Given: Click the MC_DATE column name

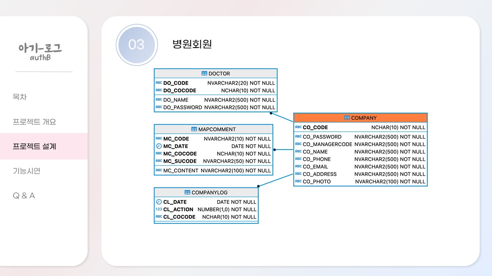Looking at the screenshot, I should click(x=176, y=146).
